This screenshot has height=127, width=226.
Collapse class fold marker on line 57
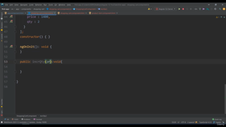click(x=15, y=81)
